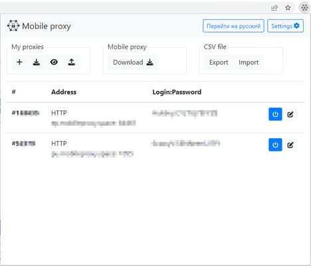Click the # column header
The width and height of the screenshot is (311, 266).
pyautogui.click(x=14, y=92)
